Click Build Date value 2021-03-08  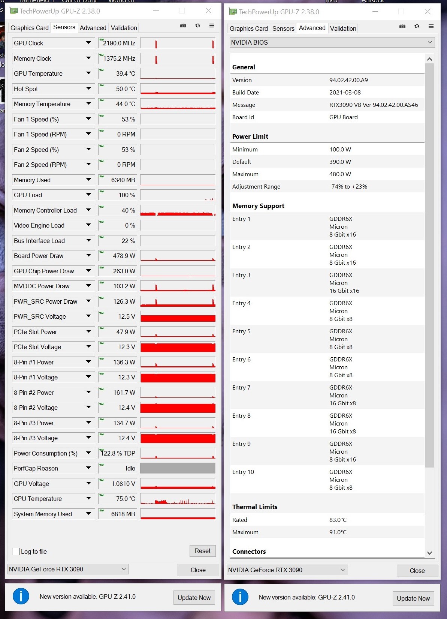[x=345, y=92]
